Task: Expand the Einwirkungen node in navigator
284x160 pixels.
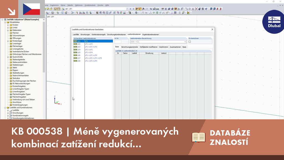Action: [x=8, y=113]
